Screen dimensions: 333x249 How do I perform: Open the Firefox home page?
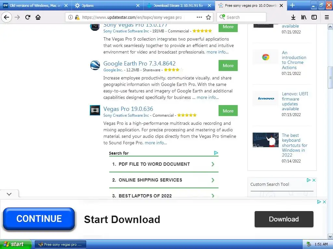(38, 17)
